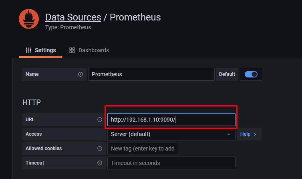
Task: Switch to the Dashboards tab
Action: pyautogui.click(x=89, y=50)
